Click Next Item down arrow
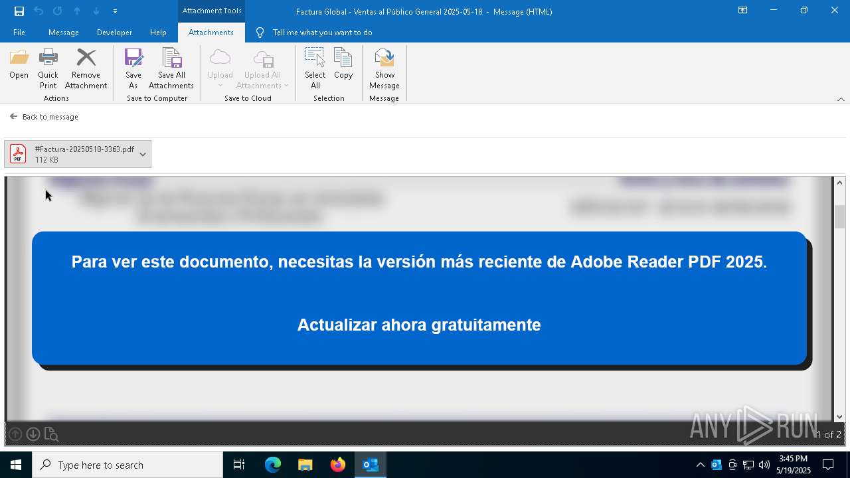The height and width of the screenshot is (478, 850). point(96,11)
